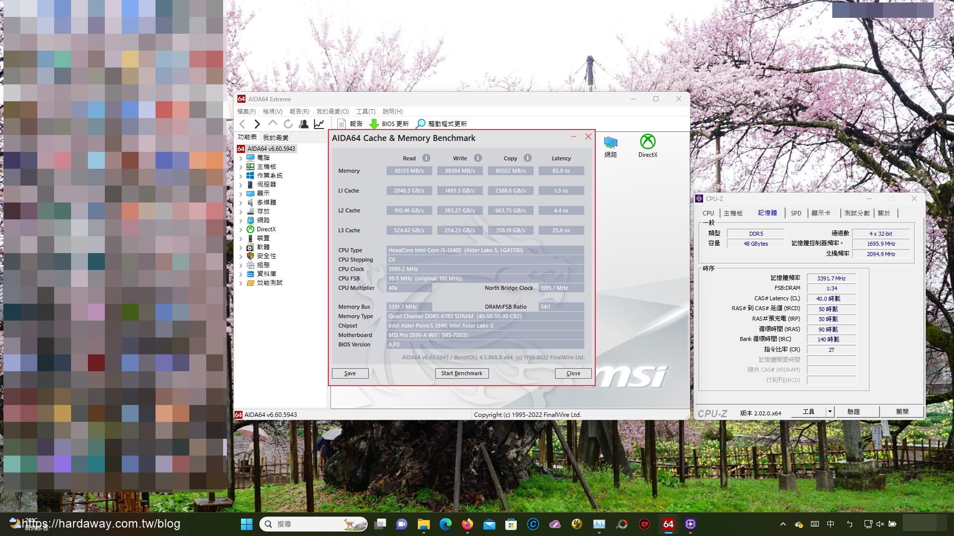Switch to 顯示卡 tab in CPU-Z
This screenshot has width=954, height=536.
pyautogui.click(x=821, y=213)
